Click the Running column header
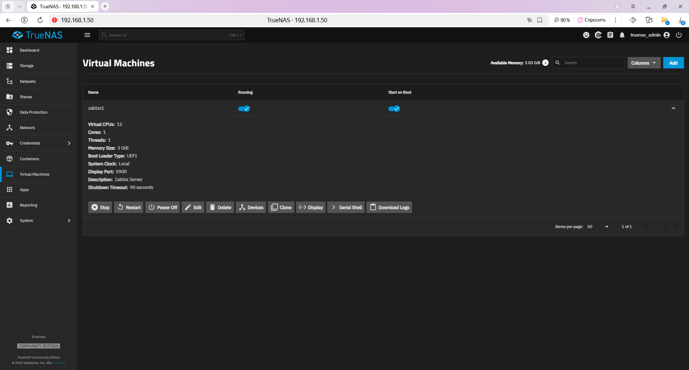The image size is (689, 370). (x=245, y=92)
